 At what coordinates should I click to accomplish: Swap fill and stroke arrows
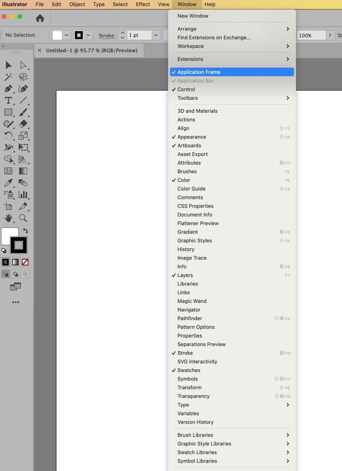pyautogui.click(x=25, y=231)
